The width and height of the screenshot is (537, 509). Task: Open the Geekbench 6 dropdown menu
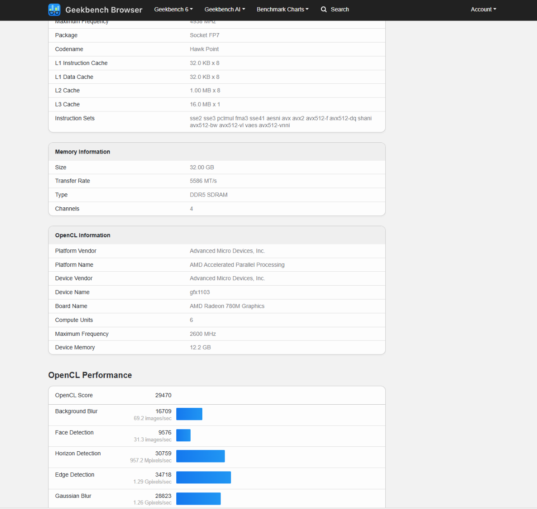pyautogui.click(x=174, y=9)
